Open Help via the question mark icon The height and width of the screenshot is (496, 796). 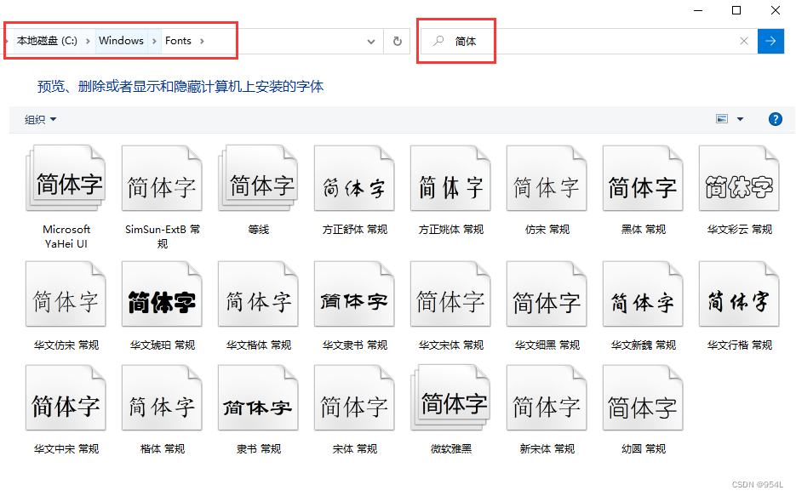[x=774, y=119]
